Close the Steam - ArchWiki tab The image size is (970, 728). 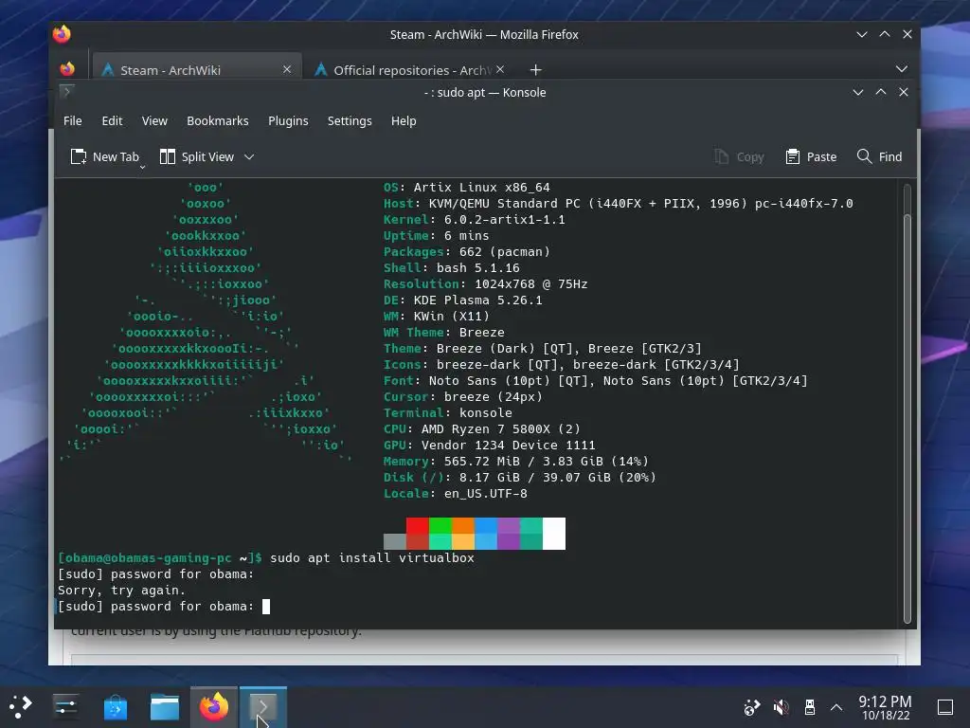(286, 69)
